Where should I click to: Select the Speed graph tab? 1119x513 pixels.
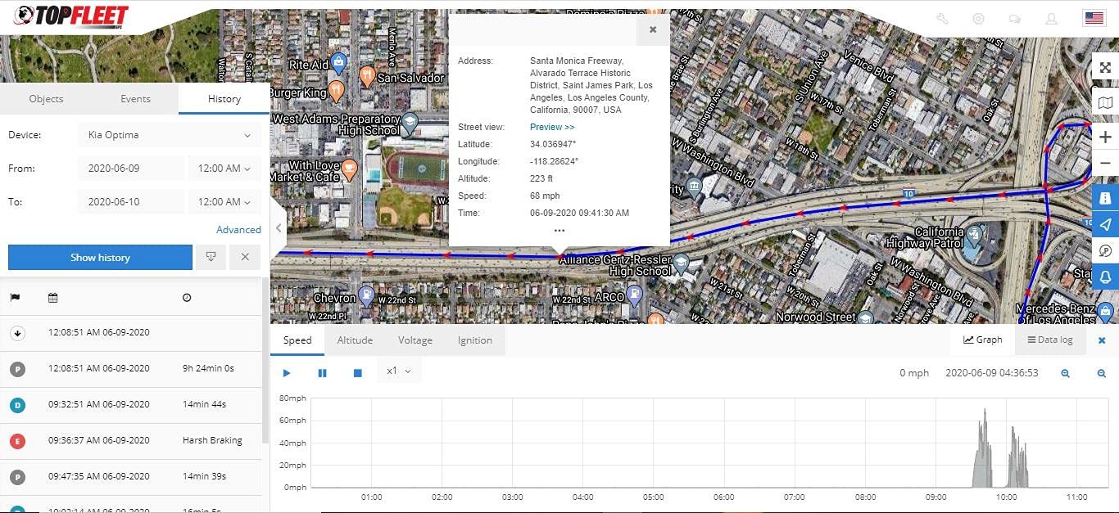297,340
